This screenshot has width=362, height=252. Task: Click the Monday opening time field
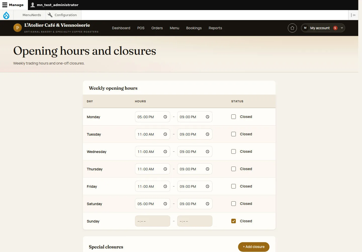click(x=153, y=117)
